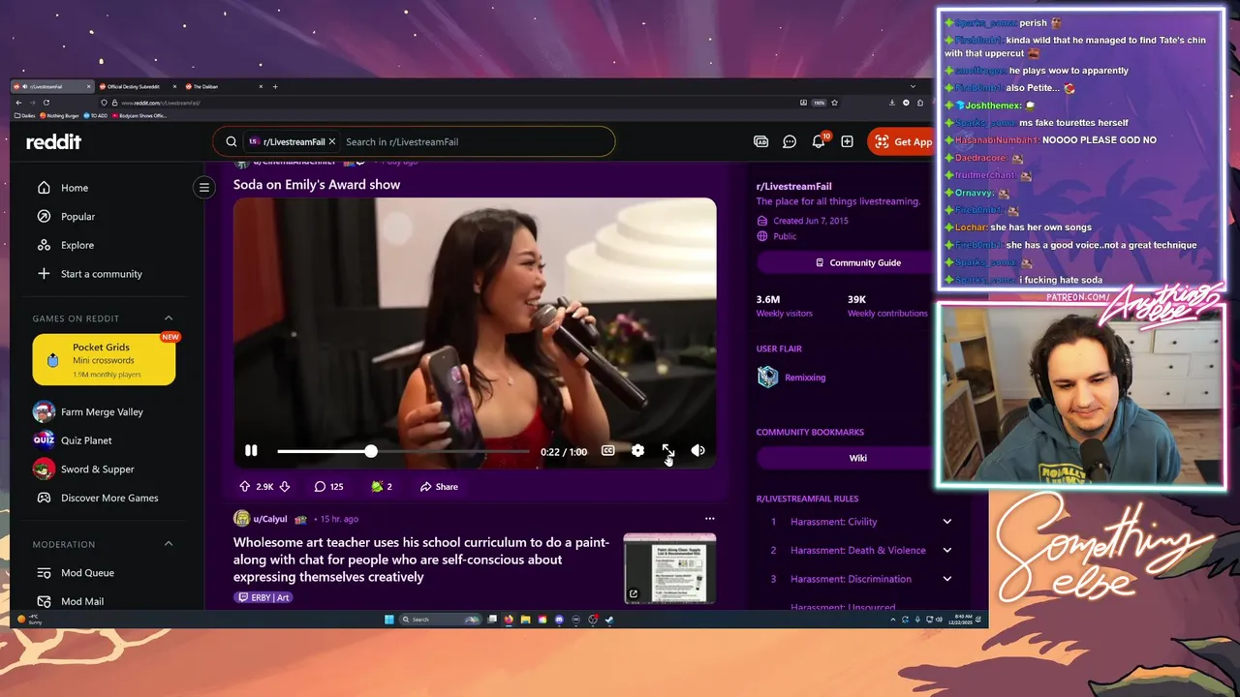Screen dimensions: 1240x697
Task: Click the search magnifier icon
Action: coord(232,141)
